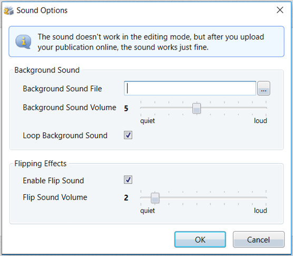The width and height of the screenshot is (293, 256).
Task: Set background volume to quiet end of track
Action: (141, 108)
